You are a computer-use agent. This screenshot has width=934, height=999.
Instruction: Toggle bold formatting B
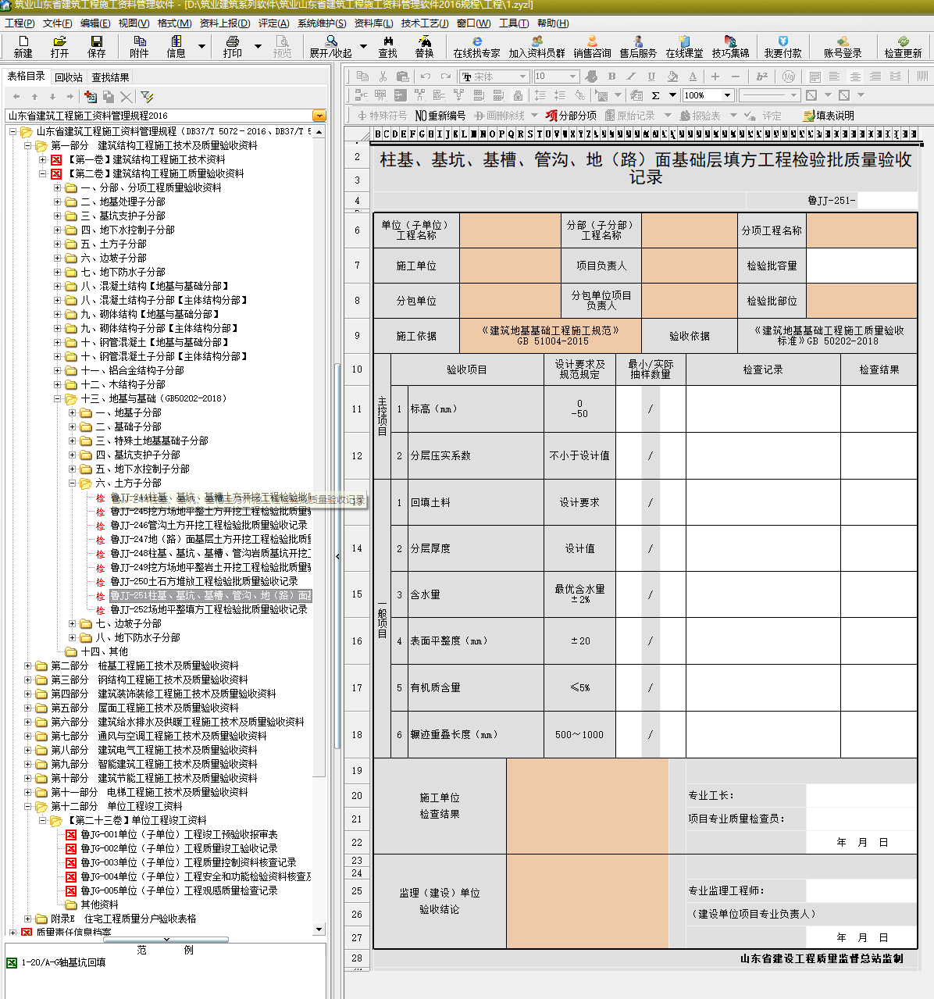pyautogui.click(x=611, y=76)
